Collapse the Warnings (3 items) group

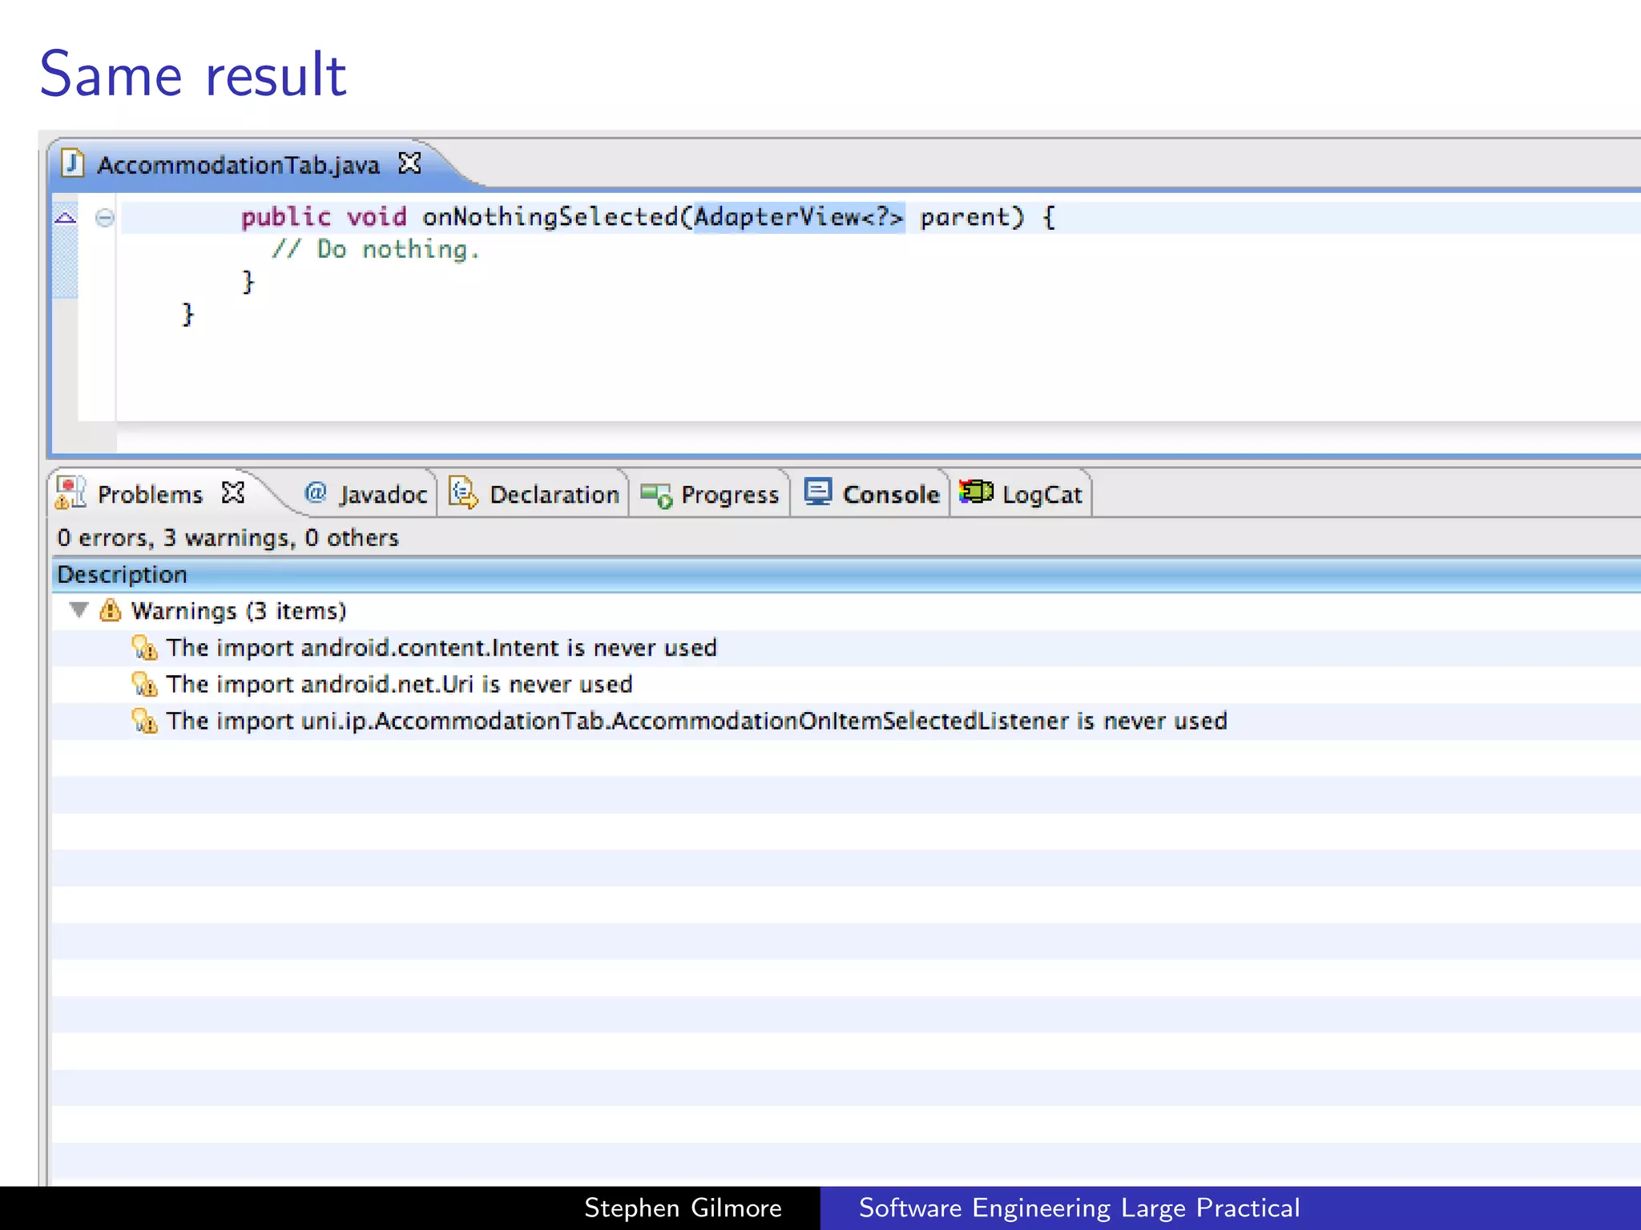[79, 610]
